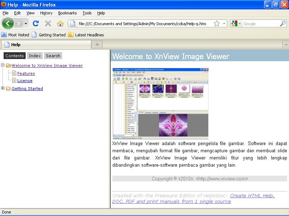289x216 pixels.
Task: Open the back/forward history dropdown arrow
Action: pos(26,23)
